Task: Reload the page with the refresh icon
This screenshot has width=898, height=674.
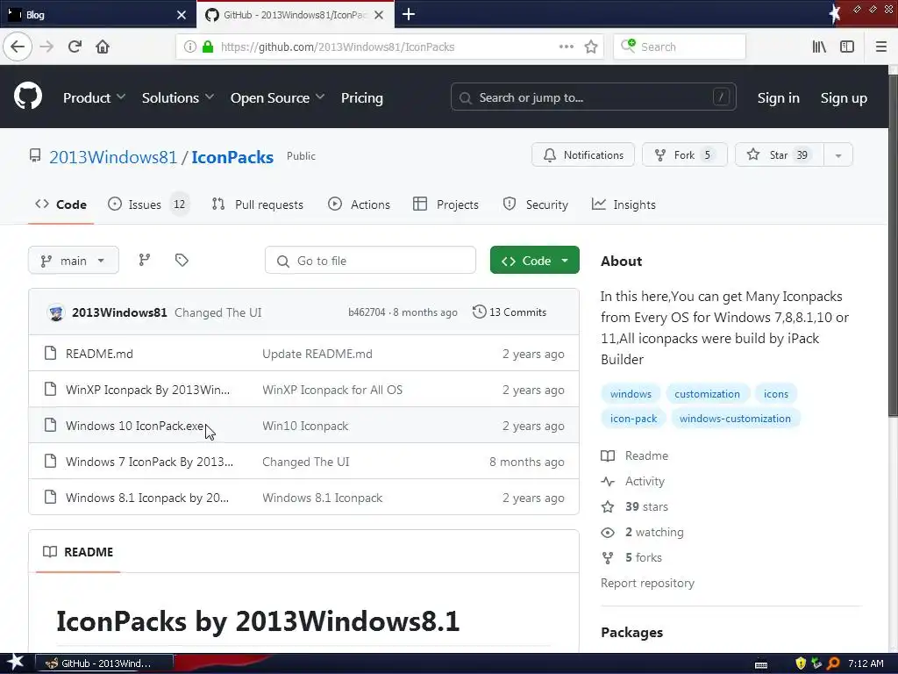Action: pos(75,47)
